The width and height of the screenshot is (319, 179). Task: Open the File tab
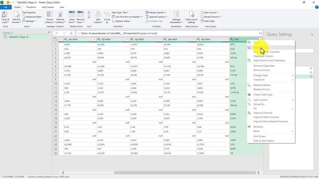pyautogui.click(x=5, y=7)
